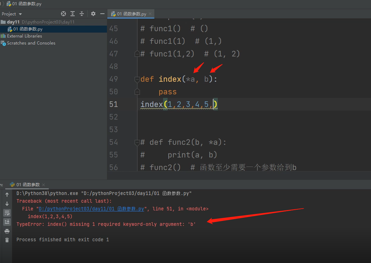Toggle scroll to end in run console

pyautogui.click(x=7, y=222)
